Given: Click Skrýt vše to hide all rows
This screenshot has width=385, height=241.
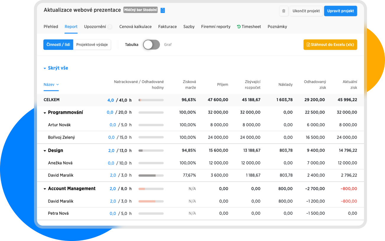Looking at the screenshot, I should click(56, 68).
